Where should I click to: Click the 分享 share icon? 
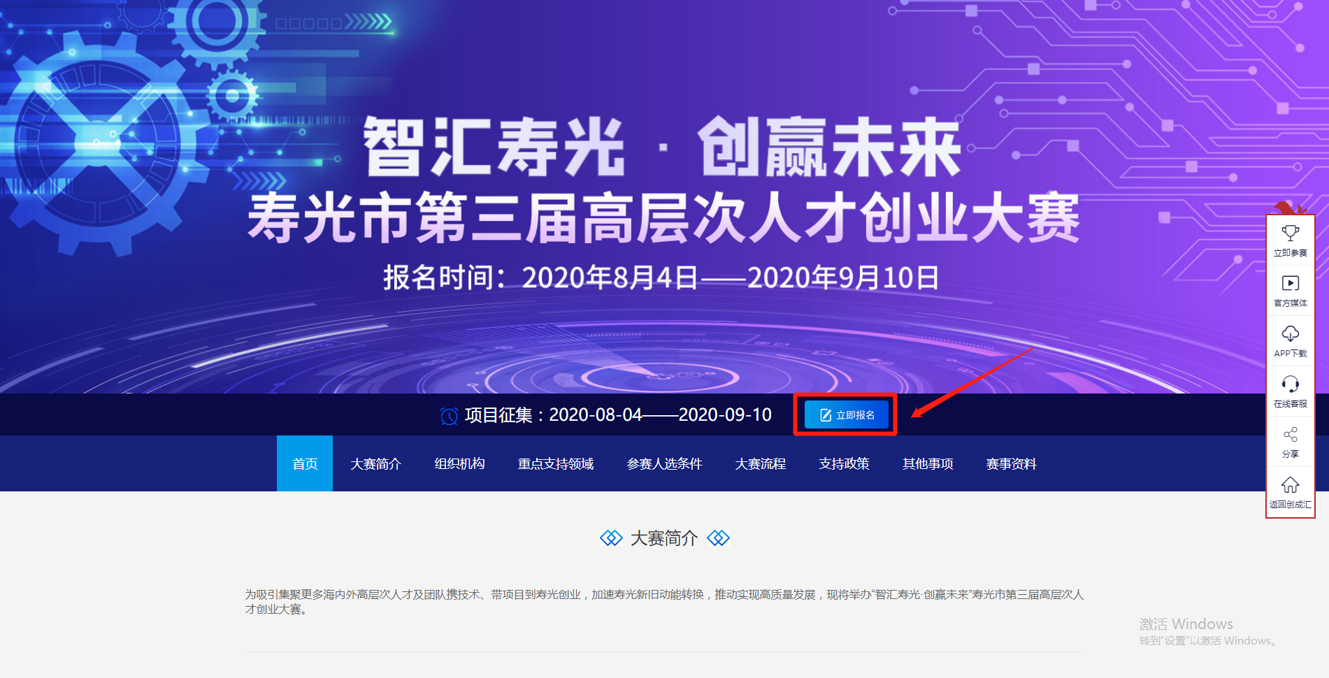pos(1290,435)
